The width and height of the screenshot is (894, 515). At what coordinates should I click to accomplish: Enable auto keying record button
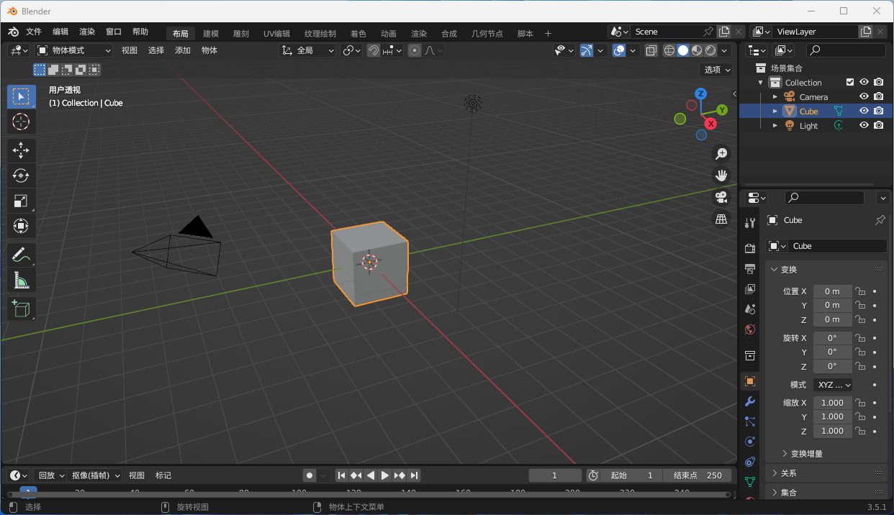pos(310,475)
